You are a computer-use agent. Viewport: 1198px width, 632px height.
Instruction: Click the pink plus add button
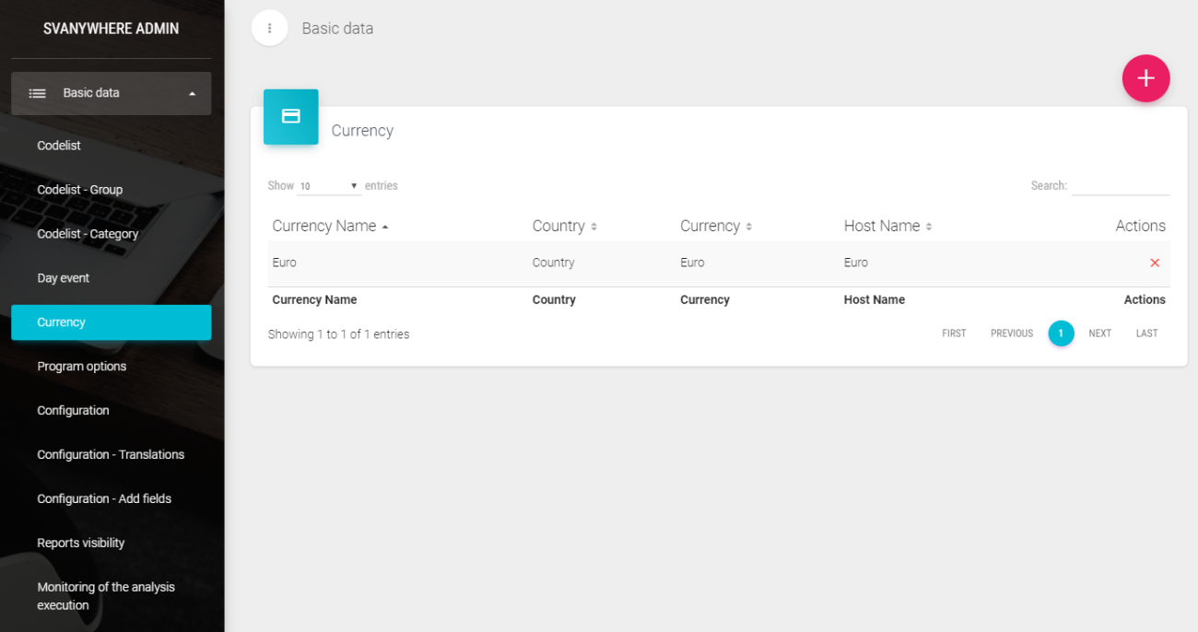pyautogui.click(x=1145, y=78)
